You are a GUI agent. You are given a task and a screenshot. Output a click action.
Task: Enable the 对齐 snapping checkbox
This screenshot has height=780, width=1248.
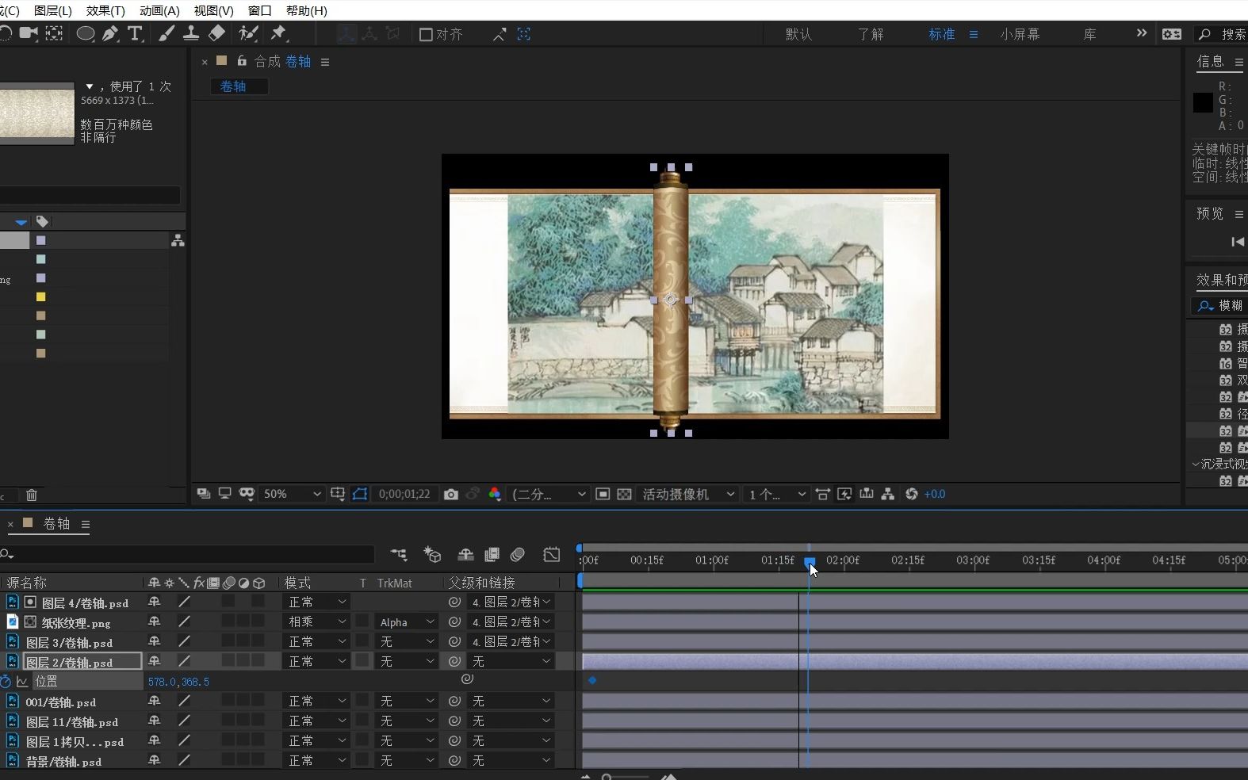[426, 34]
